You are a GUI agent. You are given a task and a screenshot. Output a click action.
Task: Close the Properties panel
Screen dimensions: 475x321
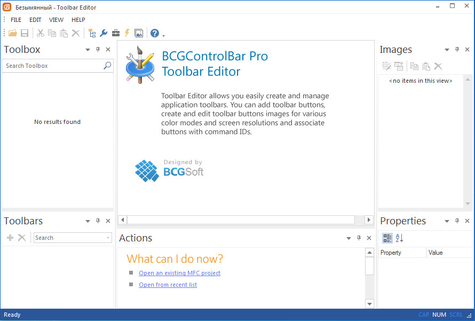(x=467, y=221)
